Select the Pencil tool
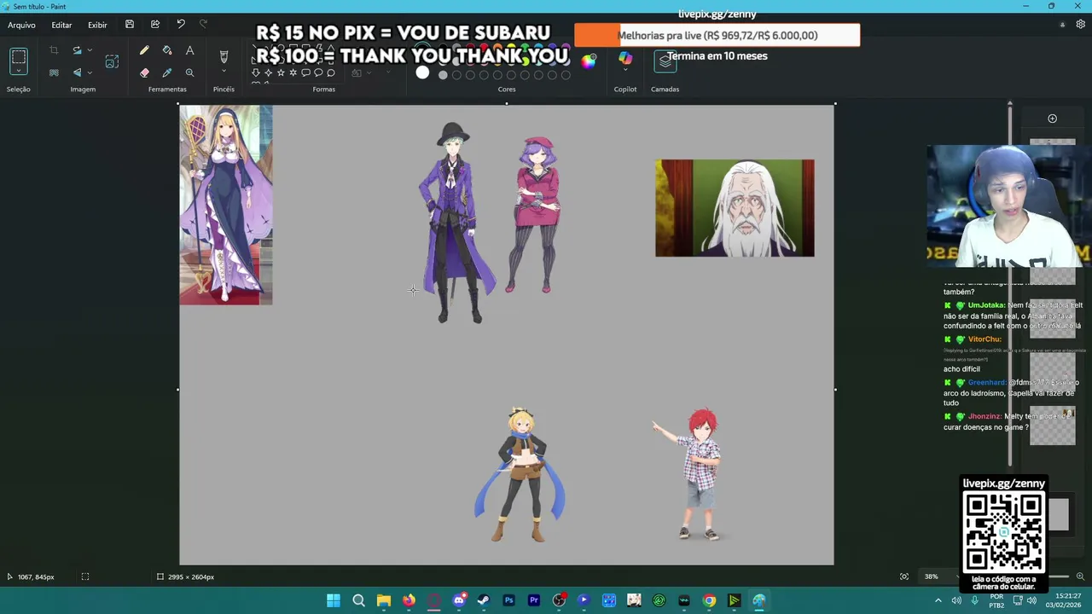Screen dimensions: 1092x614 click(x=144, y=51)
